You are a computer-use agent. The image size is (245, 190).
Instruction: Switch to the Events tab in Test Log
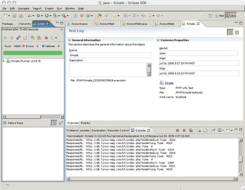[85, 123]
